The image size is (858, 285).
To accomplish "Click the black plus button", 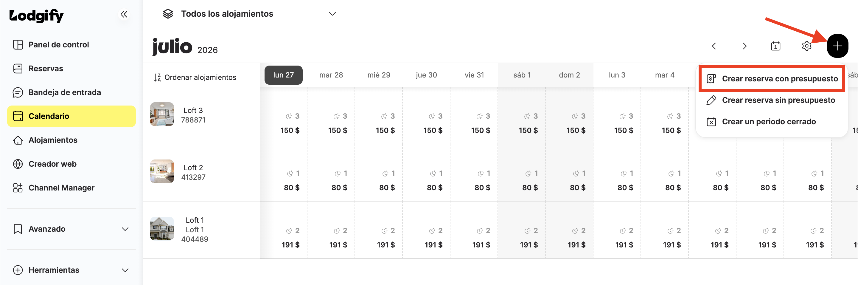I will (x=837, y=46).
